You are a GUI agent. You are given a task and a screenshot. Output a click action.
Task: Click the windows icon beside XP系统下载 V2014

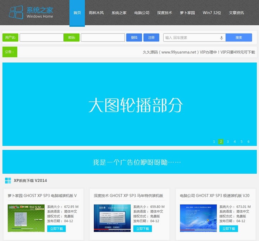tap(8, 180)
